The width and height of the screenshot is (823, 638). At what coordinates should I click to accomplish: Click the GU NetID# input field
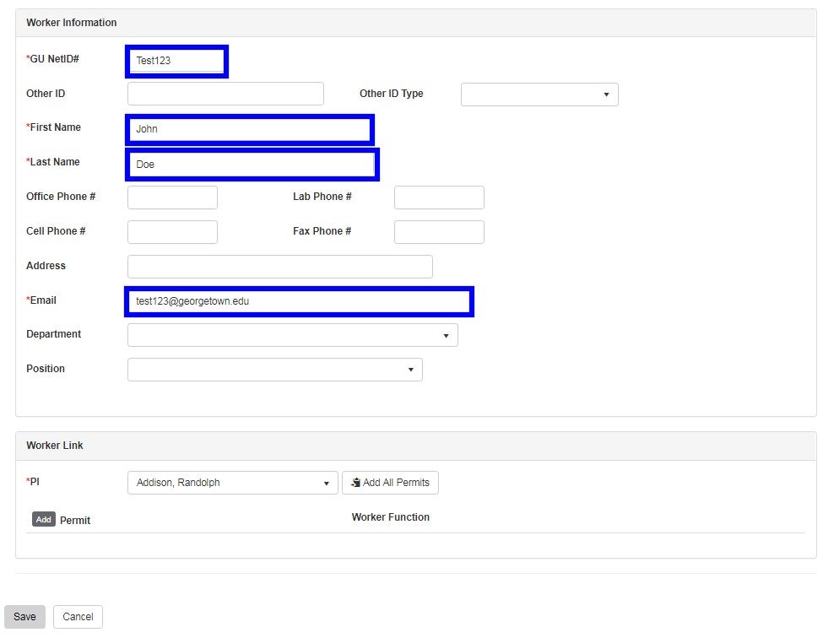coord(177,61)
